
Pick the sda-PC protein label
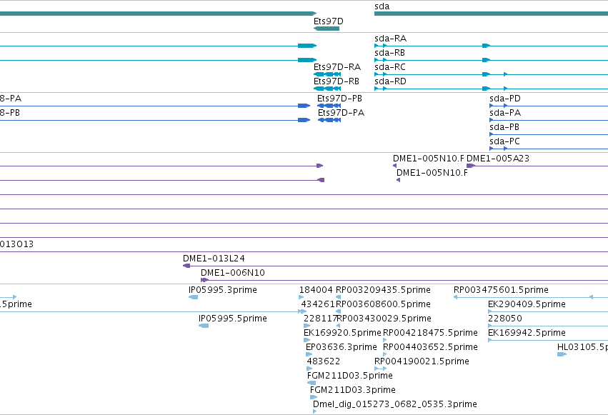tap(504, 141)
